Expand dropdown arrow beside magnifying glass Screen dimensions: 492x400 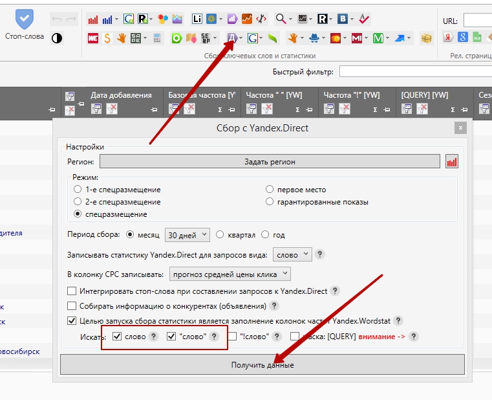click(x=290, y=19)
